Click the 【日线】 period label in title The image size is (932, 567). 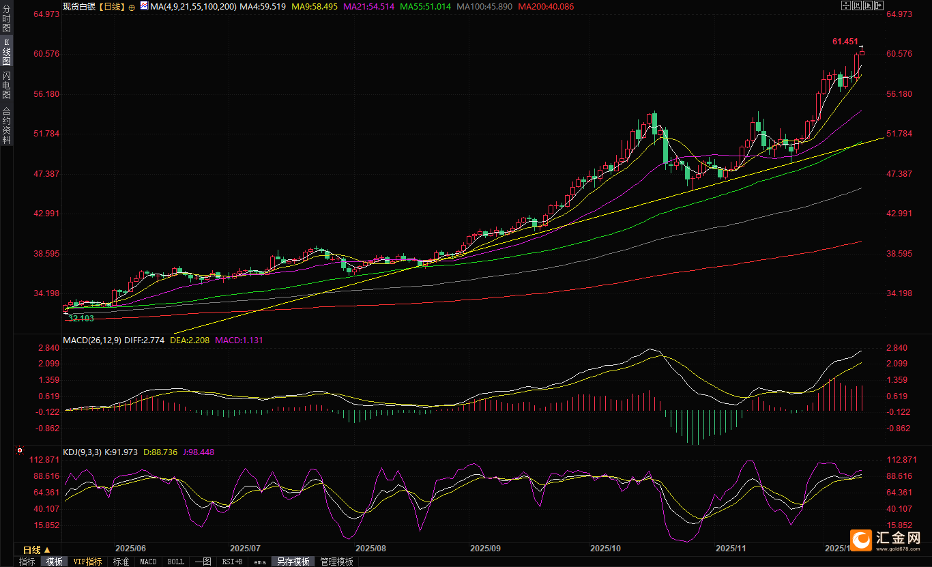tap(113, 7)
